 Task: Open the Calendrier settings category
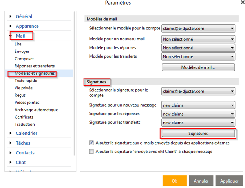click(x=27, y=133)
